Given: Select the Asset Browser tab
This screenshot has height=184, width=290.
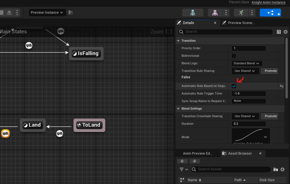Looking at the screenshot, I should 240,154.
